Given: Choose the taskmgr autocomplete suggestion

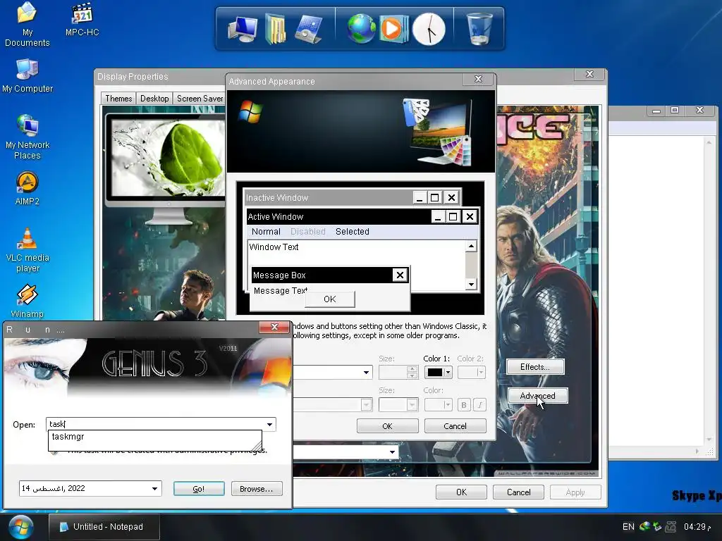Looking at the screenshot, I should (154, 437).
